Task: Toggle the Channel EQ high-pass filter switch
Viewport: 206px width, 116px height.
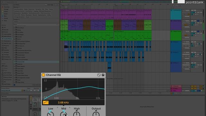Action: coord(46,102)
